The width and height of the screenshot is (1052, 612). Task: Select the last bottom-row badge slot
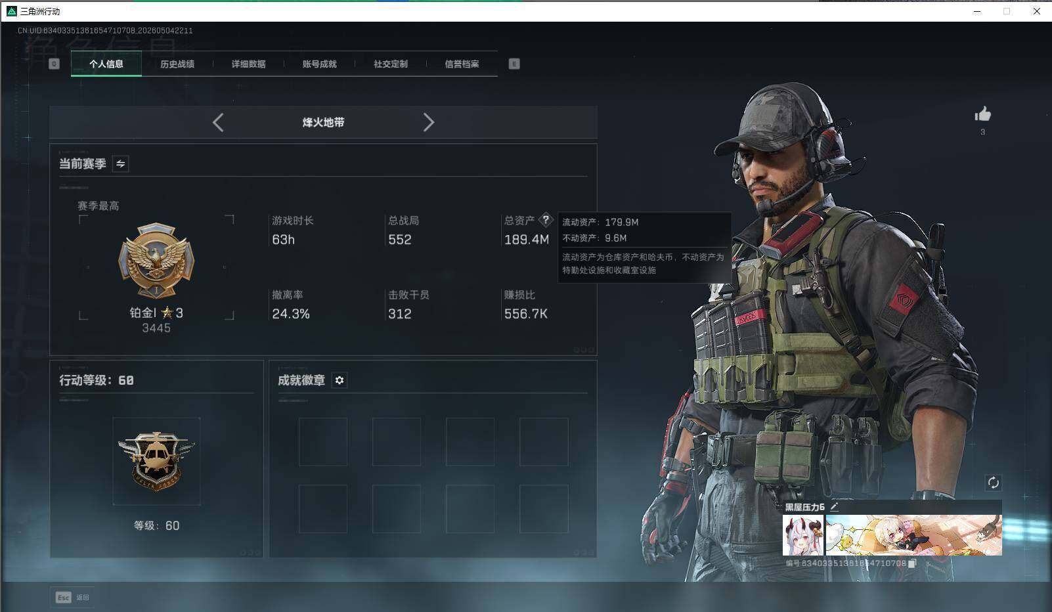(x=544, y=509)
